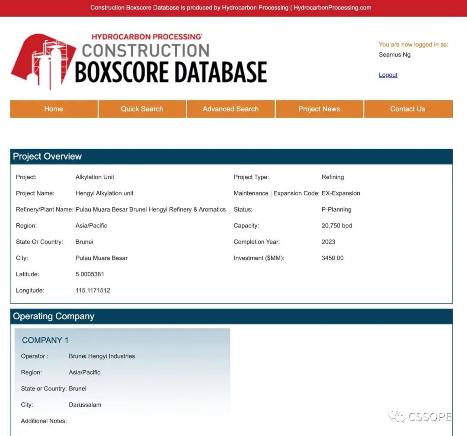This screenshot has width=467, height=436.
Task: Click the operator name Brunei Hengyi Industries
Action: click(x=102, y=356)
